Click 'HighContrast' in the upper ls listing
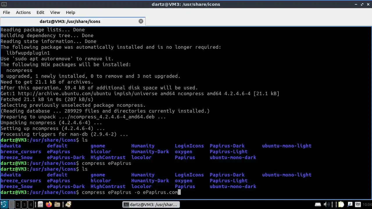This screenshot has width=372, height=209. pos(108,157)
